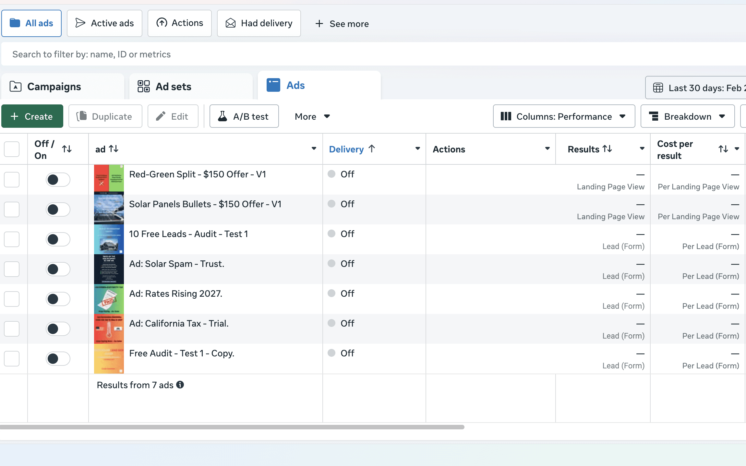Switch to the Campaigns tab

pyautogui.click(x=54, y=87)
